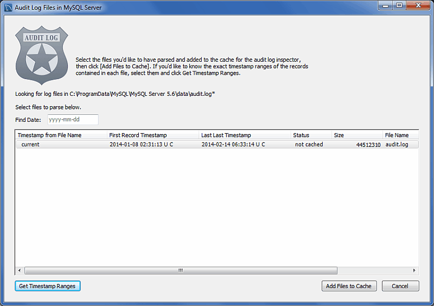
Task: Maximize the Audit Log Files window
Action: click(399, 5)
